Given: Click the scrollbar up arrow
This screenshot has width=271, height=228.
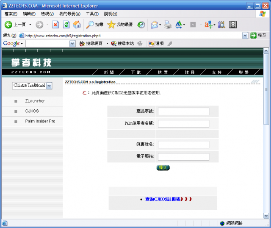Looking at the screenshot, I should [x=266, y=51].
